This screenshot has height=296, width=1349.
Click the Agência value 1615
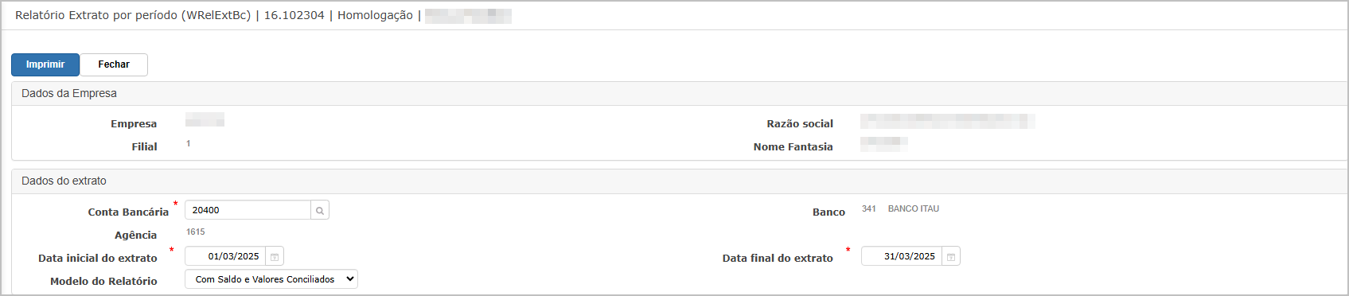196,232
